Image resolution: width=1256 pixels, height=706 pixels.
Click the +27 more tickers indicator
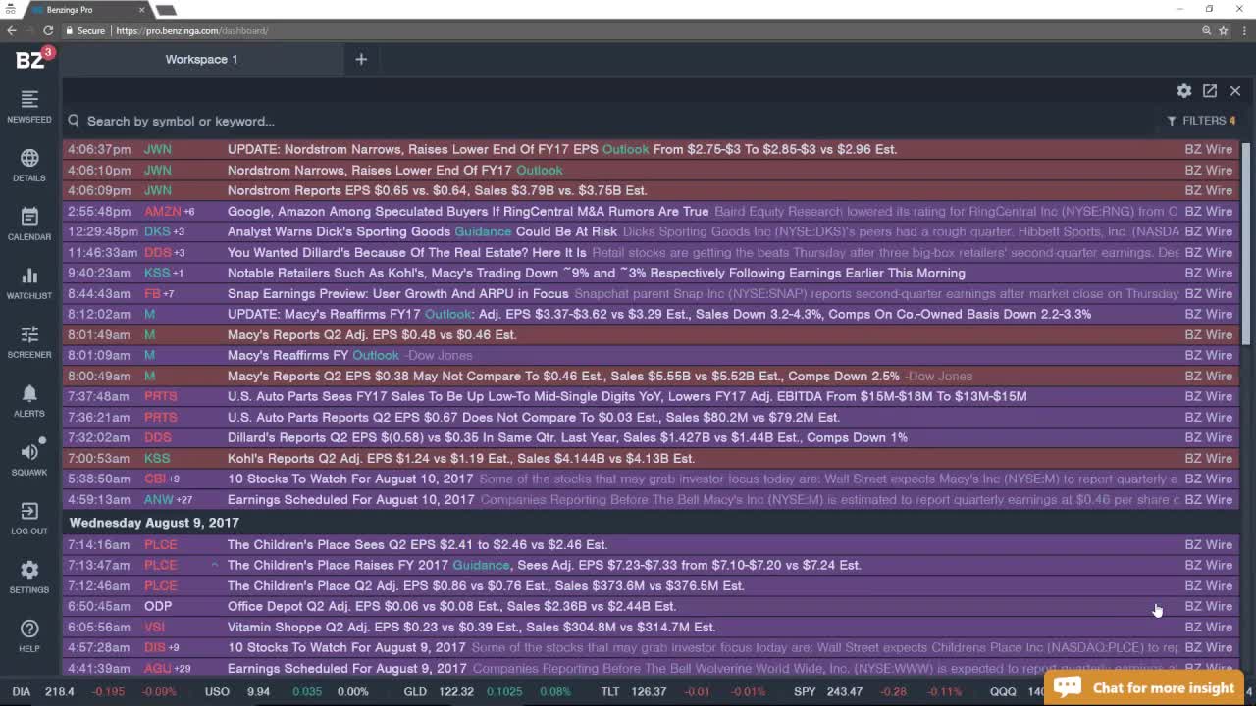(x=183, y=499)
